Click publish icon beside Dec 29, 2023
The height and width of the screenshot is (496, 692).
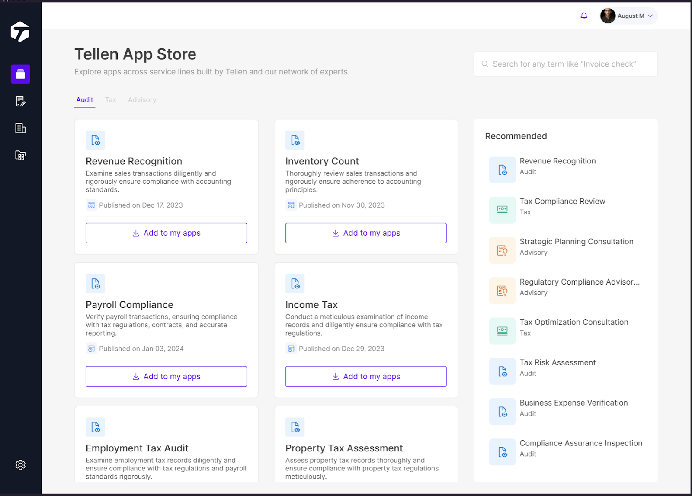(x=291, y=349)
